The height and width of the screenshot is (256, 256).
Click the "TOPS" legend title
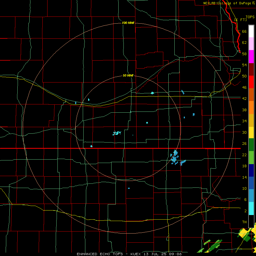coord(250,17)
